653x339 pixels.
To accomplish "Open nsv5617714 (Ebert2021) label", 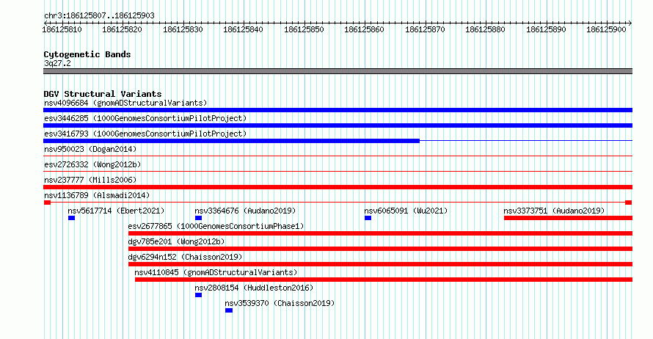I will coord(116,211).
